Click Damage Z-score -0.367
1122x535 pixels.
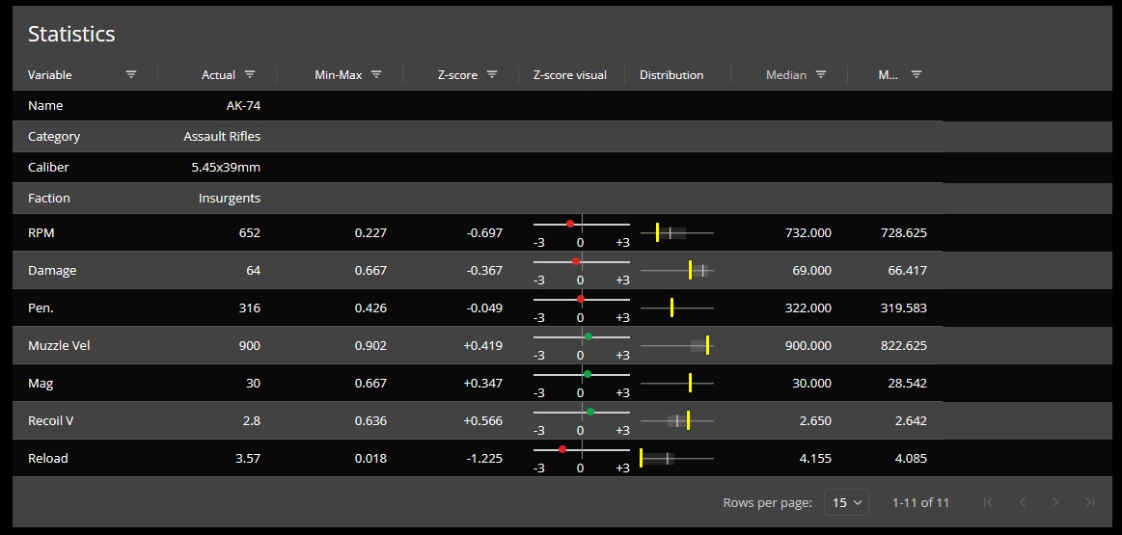tap(484, 270)
